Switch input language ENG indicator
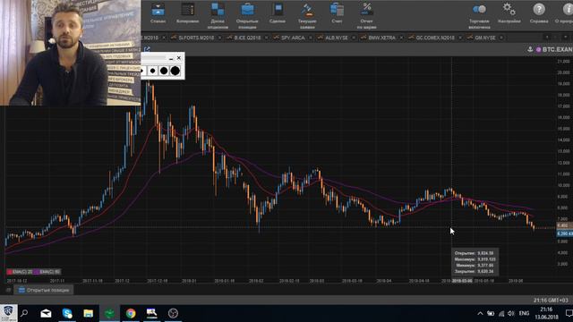Image resolution: width=573 pixels, height=322 pixels. coord(524,313)
